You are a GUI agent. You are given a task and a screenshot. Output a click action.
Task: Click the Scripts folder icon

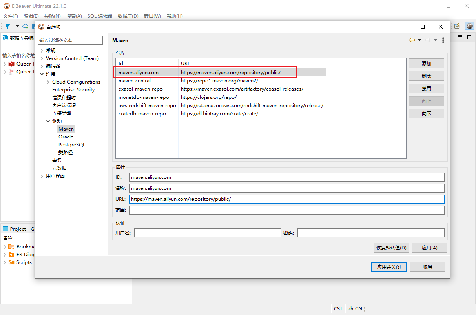[11, 262]
